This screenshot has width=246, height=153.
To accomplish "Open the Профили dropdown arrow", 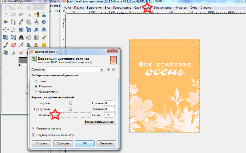I will tap(102, 69).
